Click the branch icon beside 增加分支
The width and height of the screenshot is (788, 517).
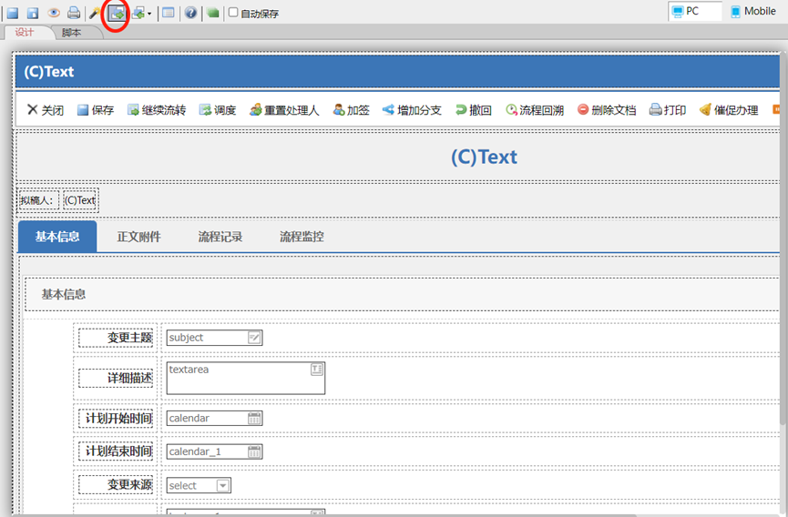click(x=388, y=109)
